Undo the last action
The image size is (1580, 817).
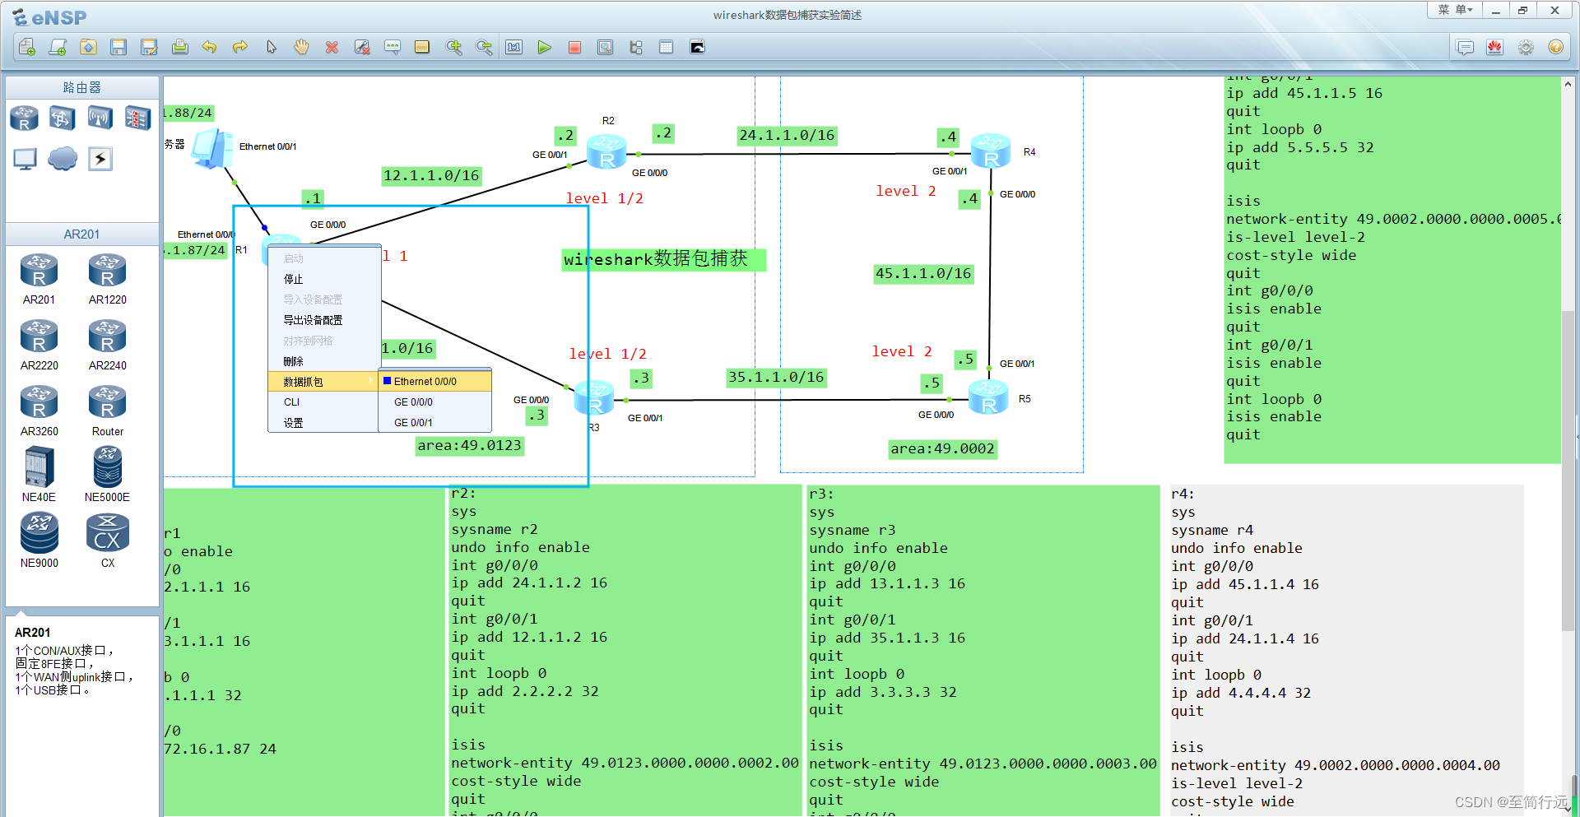[210, 47]
